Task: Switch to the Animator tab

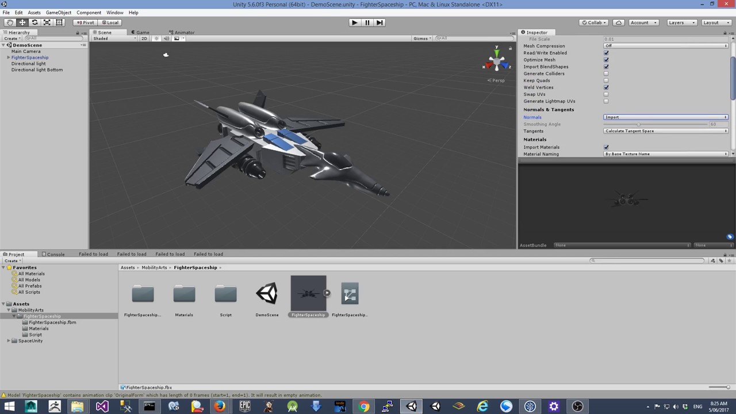Action: pyautogui.click(x=182, y=32)
